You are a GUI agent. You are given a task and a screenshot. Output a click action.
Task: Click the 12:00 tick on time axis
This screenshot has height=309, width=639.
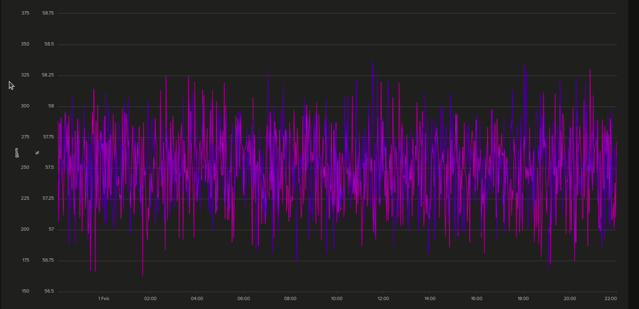click(383, 299)
